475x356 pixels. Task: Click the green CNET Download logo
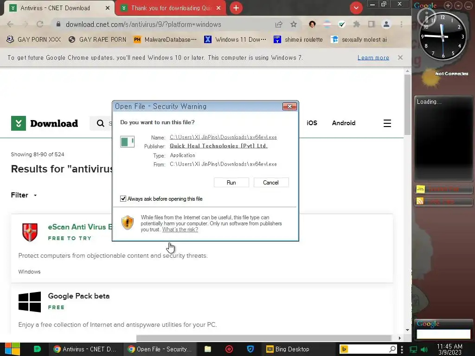point(45,123)
